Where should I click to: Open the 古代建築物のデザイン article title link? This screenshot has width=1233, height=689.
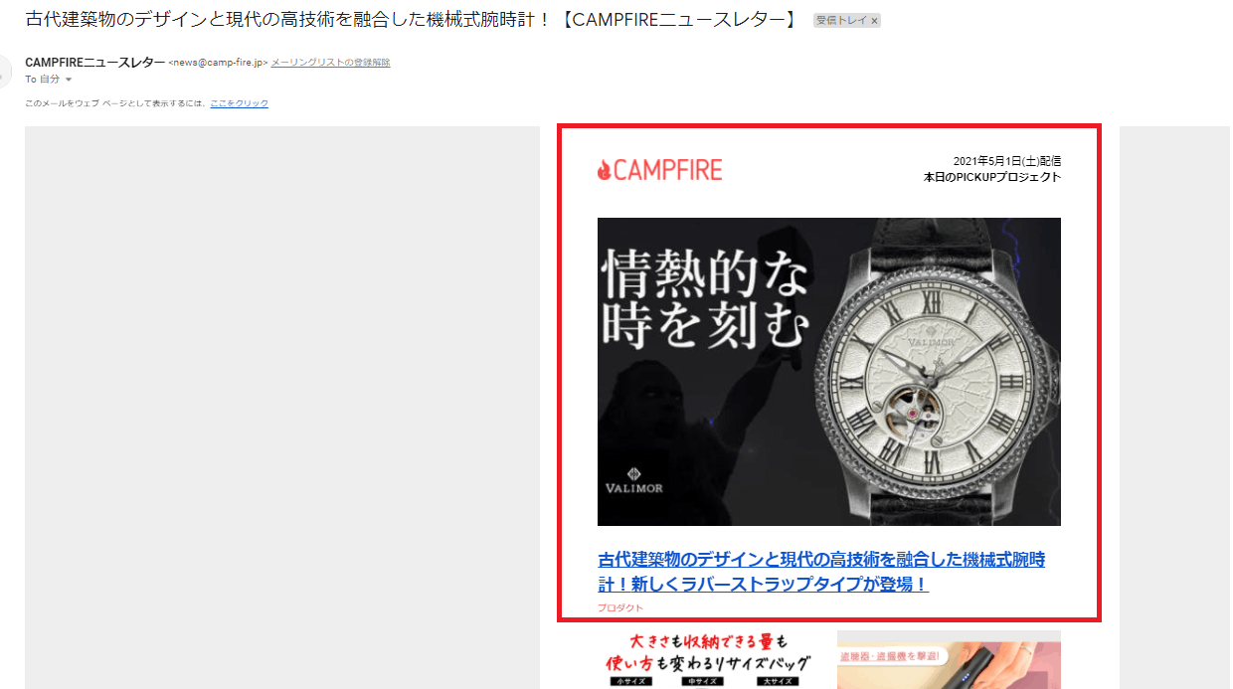click(821, 572)
